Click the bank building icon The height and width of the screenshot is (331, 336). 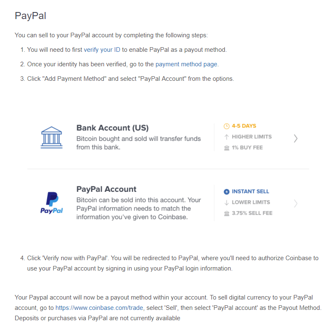(51, 138)
